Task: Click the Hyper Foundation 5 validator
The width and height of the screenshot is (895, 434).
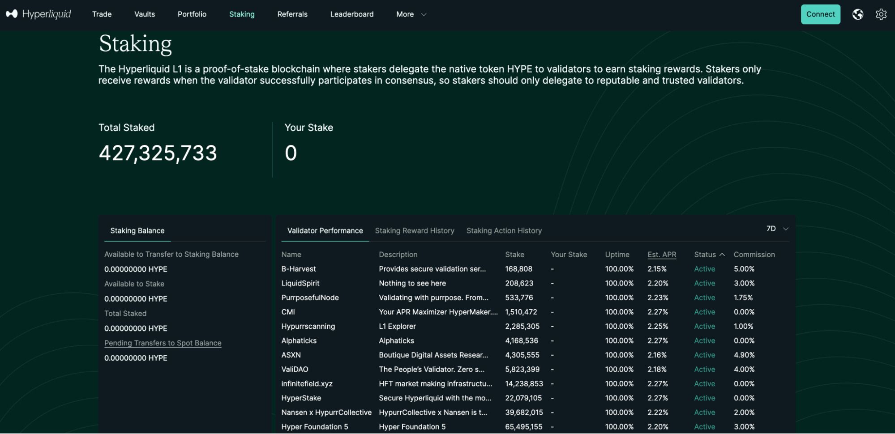Action: click(314, 427)
